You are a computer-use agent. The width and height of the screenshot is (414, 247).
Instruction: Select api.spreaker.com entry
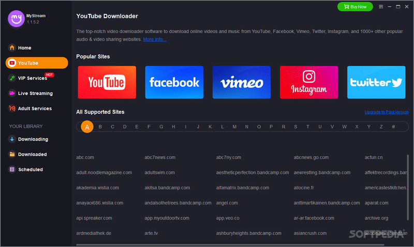pos(94,218)
